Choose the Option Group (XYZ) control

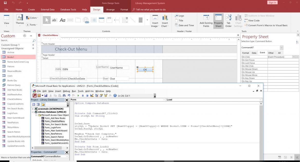(x=109, y=20)
